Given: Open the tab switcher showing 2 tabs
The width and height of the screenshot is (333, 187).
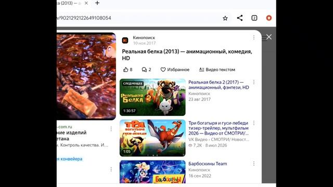Looking at the screenshot, I should coord(254,18).
